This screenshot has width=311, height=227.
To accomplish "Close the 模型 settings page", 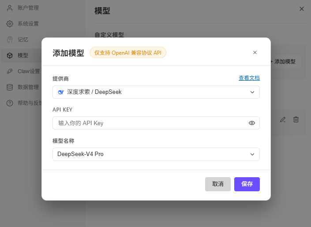I will pos(302,9).
